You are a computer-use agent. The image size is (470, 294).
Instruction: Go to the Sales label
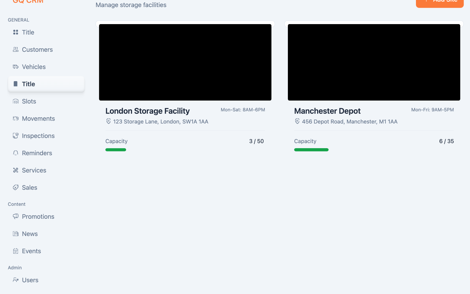coord(30,188)
